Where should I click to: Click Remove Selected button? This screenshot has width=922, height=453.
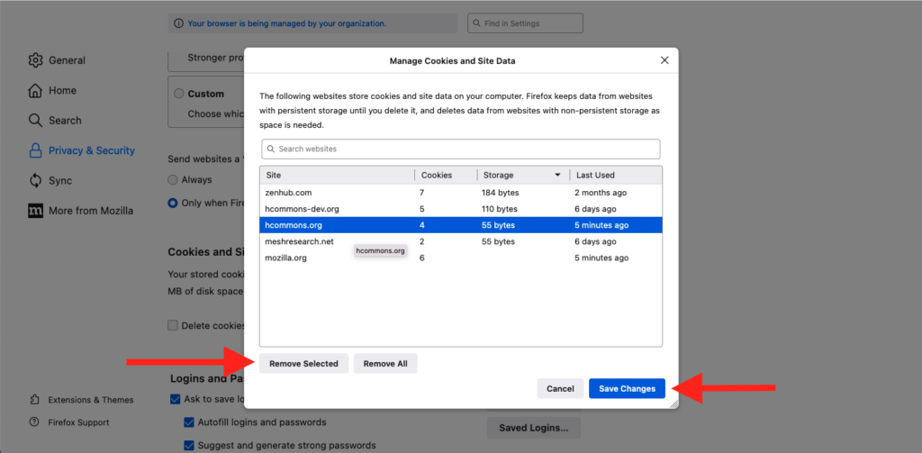(303, 364)
